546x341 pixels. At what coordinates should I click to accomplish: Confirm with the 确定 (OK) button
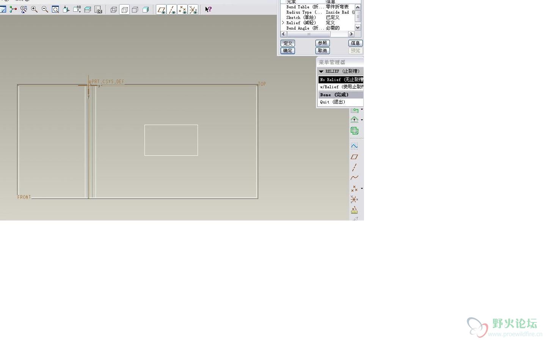tap(288, 51)
